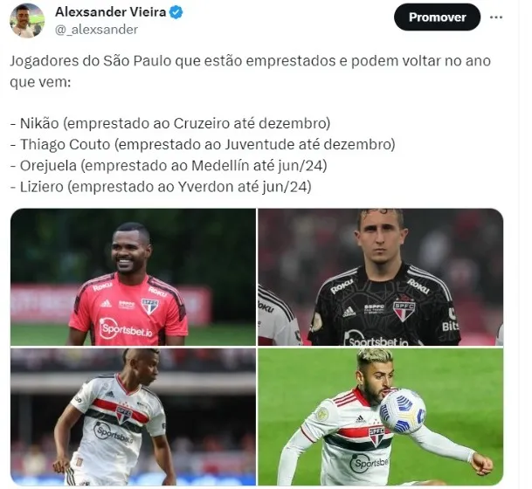The image size is (532, 489).
Task: Open Alexsander Vieira's profile avatar
Action: tap(27, 20)
